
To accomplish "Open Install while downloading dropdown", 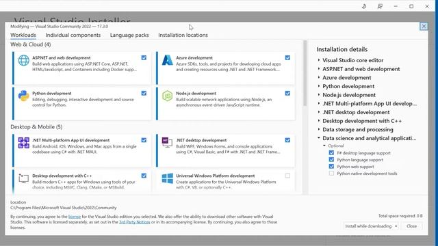I will (x=371, y=226).
